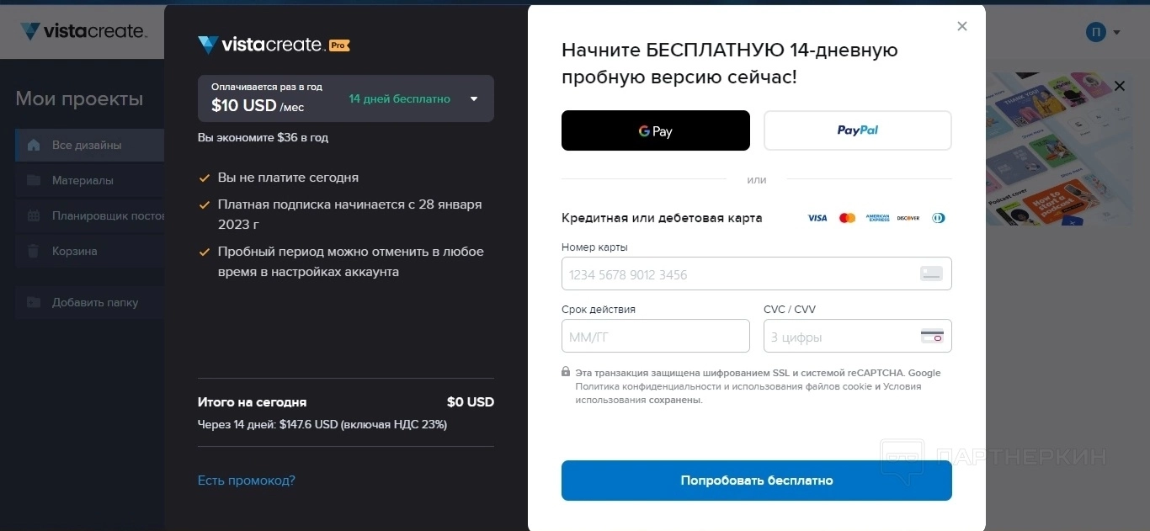Click the trash icon beside Корзина
The height and width of the screenshot is (531, 1150).
click(34, 251)
